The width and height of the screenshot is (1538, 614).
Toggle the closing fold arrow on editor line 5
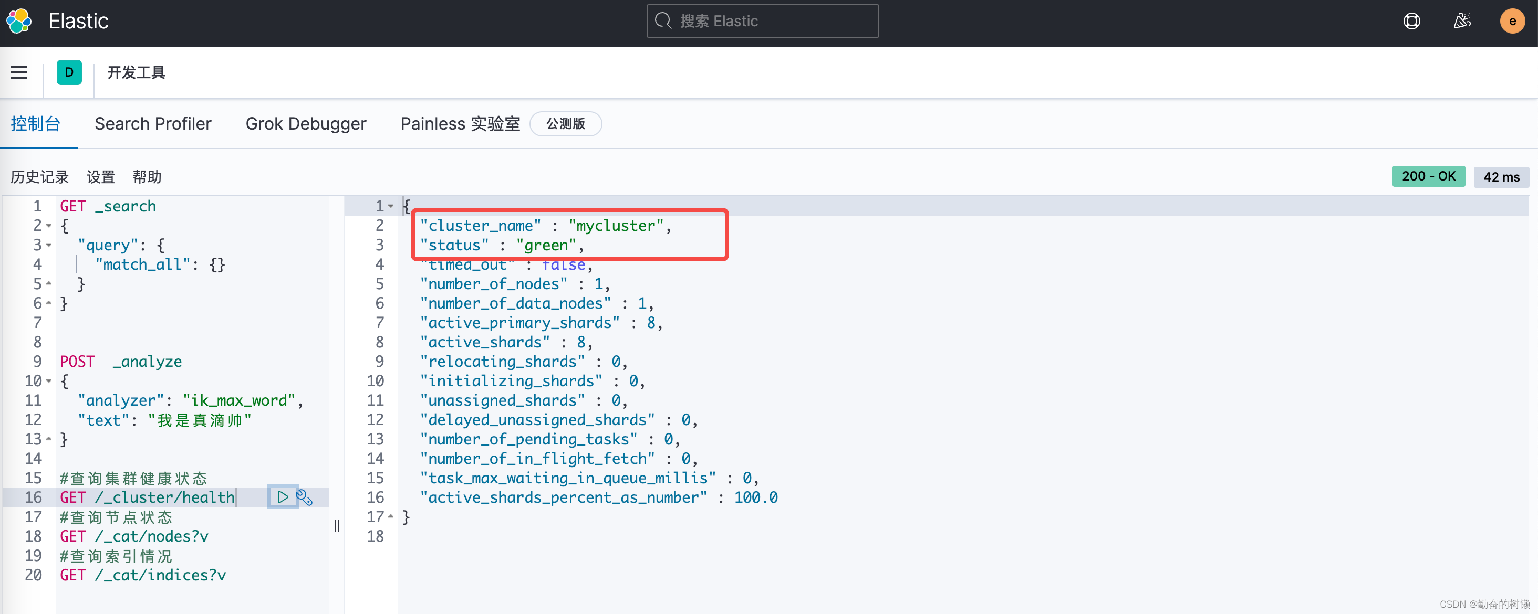[49, 284]
